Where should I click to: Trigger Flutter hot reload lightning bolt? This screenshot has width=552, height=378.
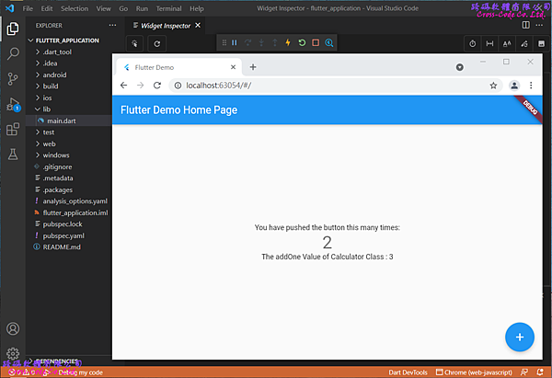(x=288, y=43)
